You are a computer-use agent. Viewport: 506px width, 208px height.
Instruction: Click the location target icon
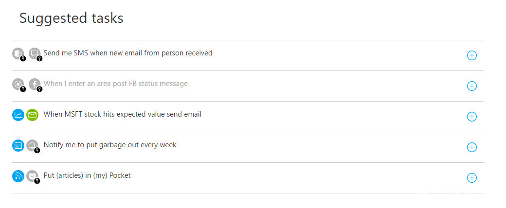pos(18,84)
